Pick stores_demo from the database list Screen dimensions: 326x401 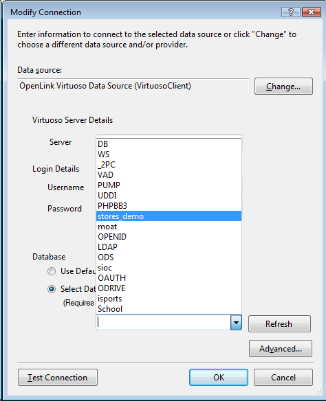[169, 216]
